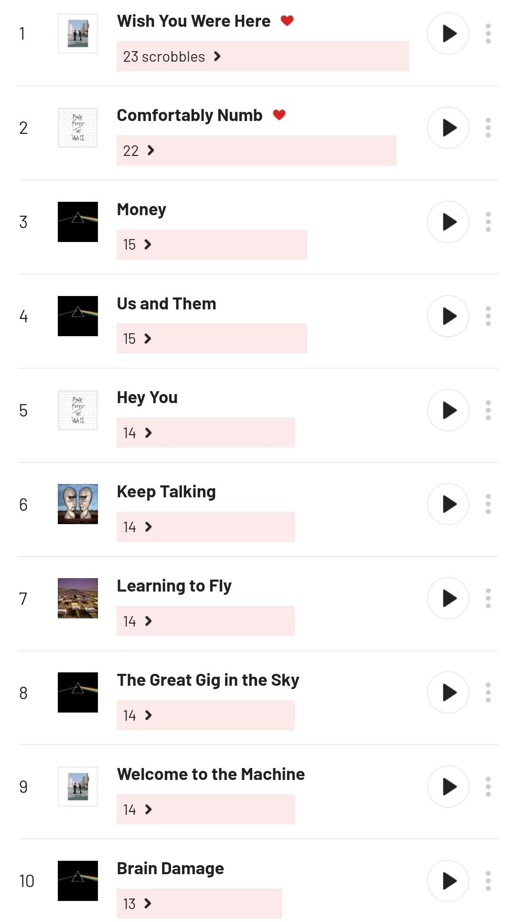The width and height of the screenshot is (516, 922).
Task: Play the track Wish You Were Here
Action: [x=448, y=33]
